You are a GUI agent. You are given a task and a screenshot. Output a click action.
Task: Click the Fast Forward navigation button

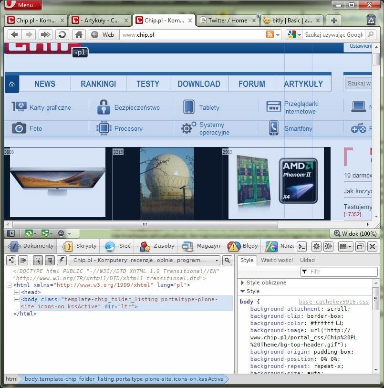click(45, 34)
